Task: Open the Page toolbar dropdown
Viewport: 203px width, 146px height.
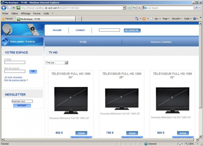Action: (166, 19)
